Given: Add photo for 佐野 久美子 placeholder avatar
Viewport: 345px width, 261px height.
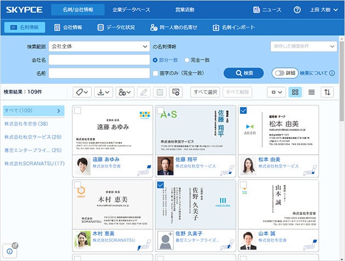Looking at the screenshot, I should pyautogui.click(x=165, y=240).
